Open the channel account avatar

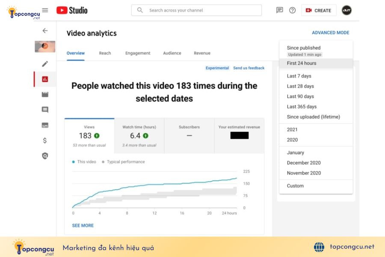click(x=346, y=10)
